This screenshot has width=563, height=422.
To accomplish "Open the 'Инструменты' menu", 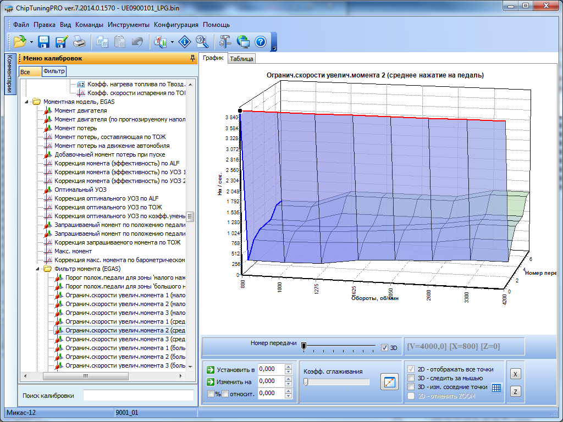I will tap(129, 25).
